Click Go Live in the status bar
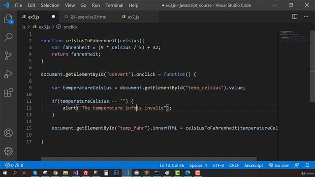Image resolution: width=315 pixels, height=177 pixels. pyautogui.click(x=279, y=165)
